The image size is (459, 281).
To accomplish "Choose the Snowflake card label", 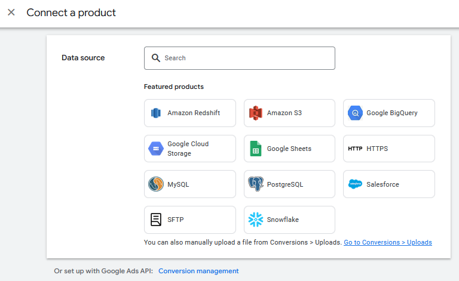I will (x=283, y=220).
